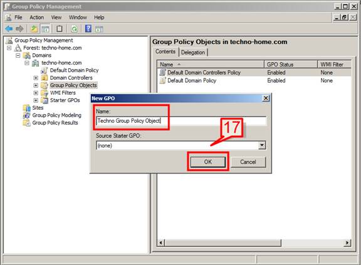
Task: Expand the Domain Controllers node
Action: click(36, 78)
